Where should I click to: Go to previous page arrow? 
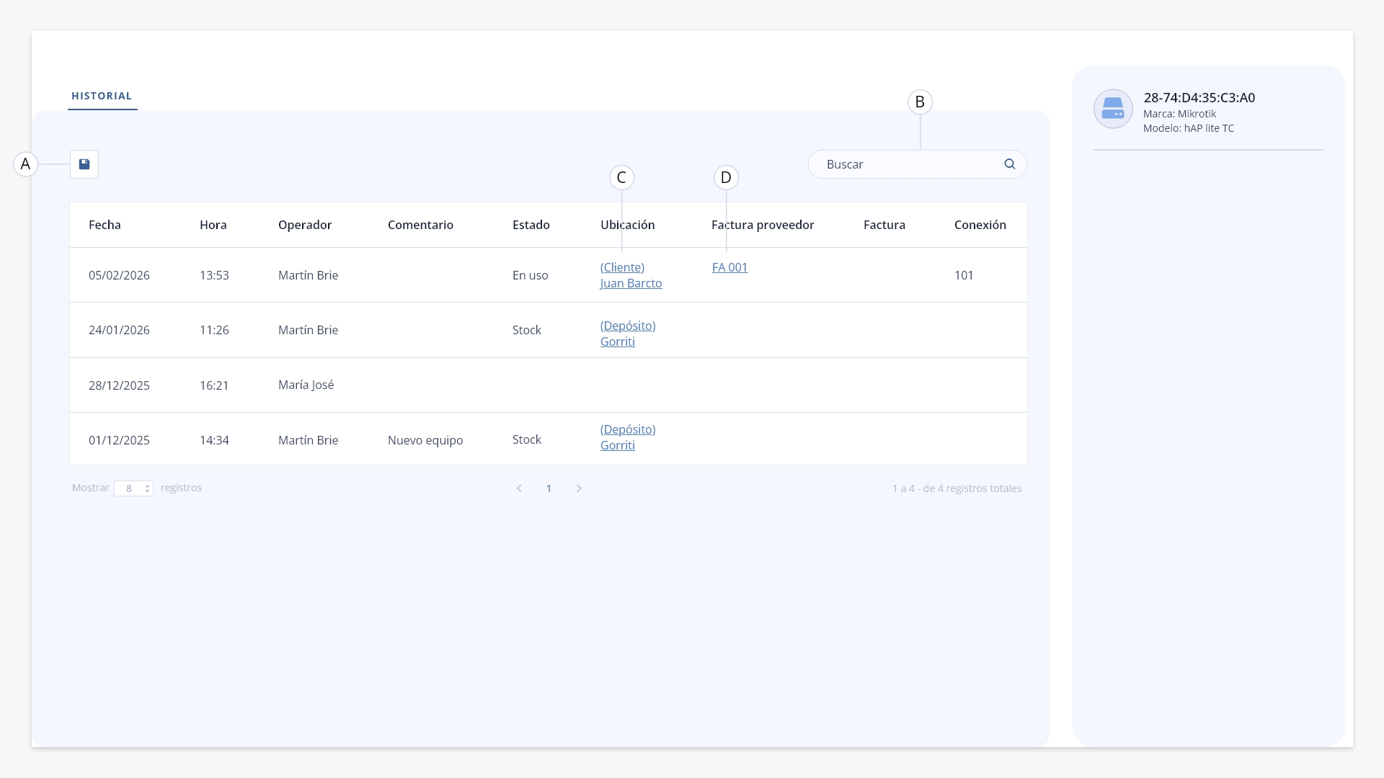(x=519, y=488)
